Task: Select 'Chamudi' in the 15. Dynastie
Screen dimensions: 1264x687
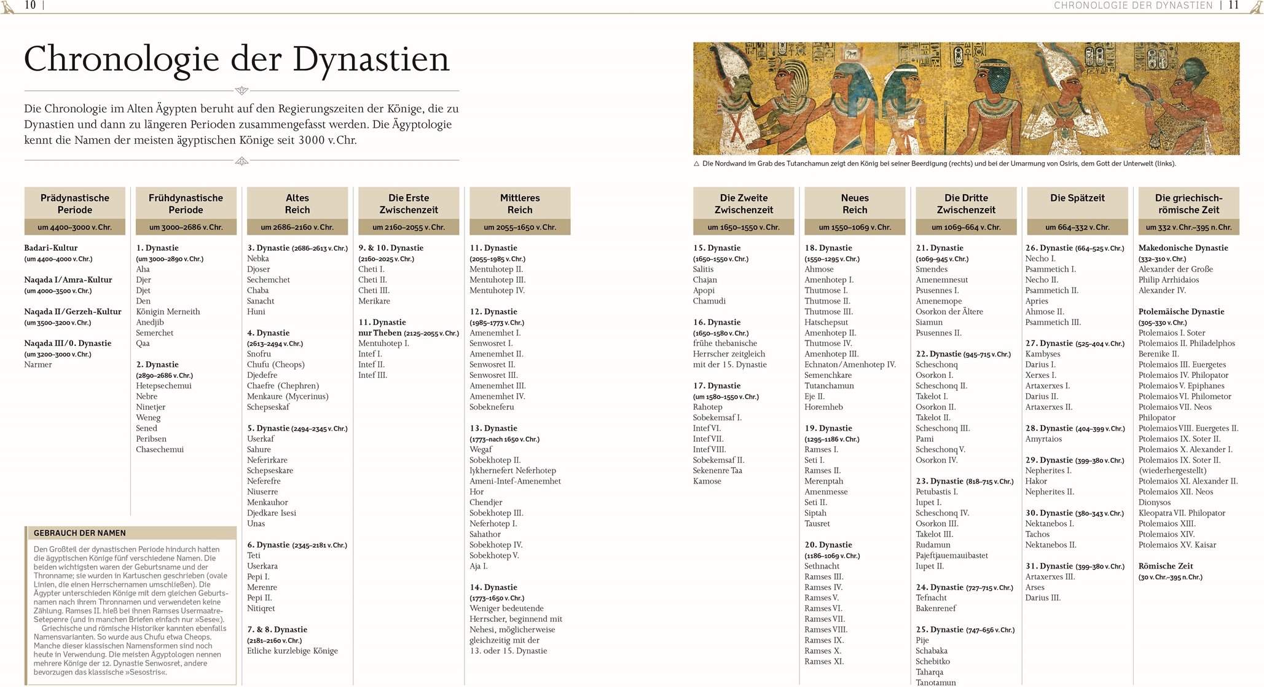Action: [709, 301]
